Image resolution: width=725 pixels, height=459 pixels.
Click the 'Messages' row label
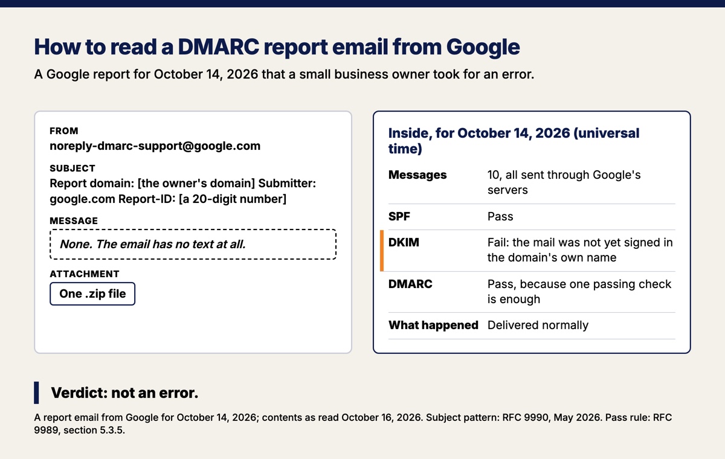click(417, 175)
